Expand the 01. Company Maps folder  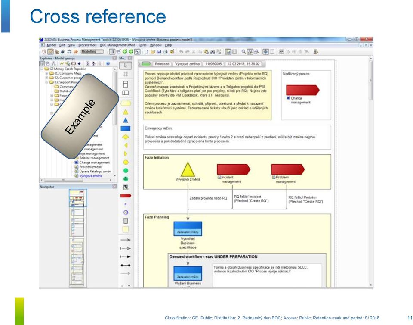[x=46, y=73]
